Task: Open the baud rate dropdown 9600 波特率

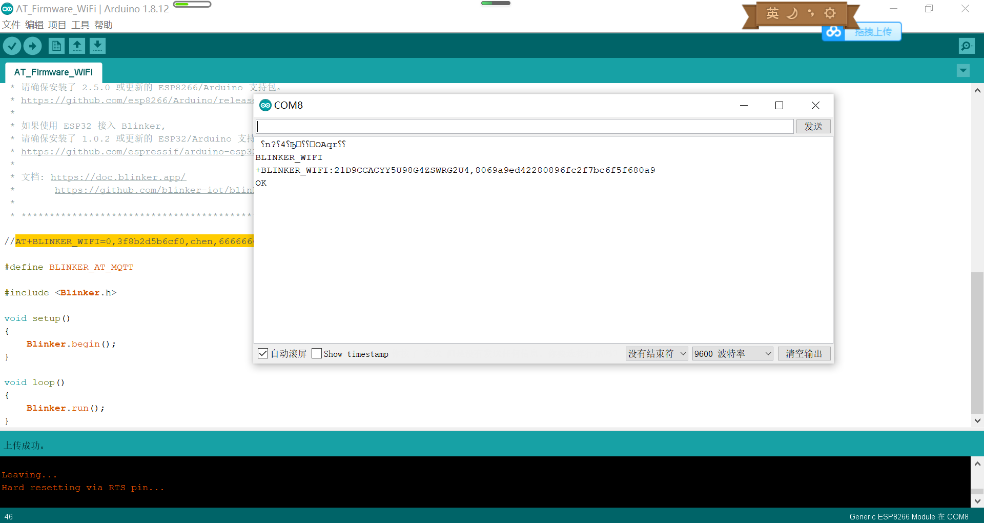Action: click(732, 353)
